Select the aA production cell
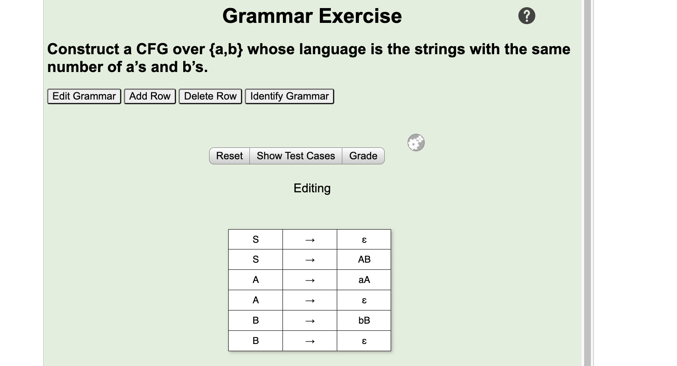 click(x=364, y=280)
